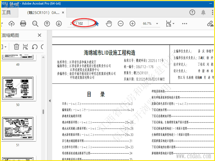This screenshot has height=161, width=215.
Task: Click the 透水砖路面详图 contents entry
Action: [98, 122]
